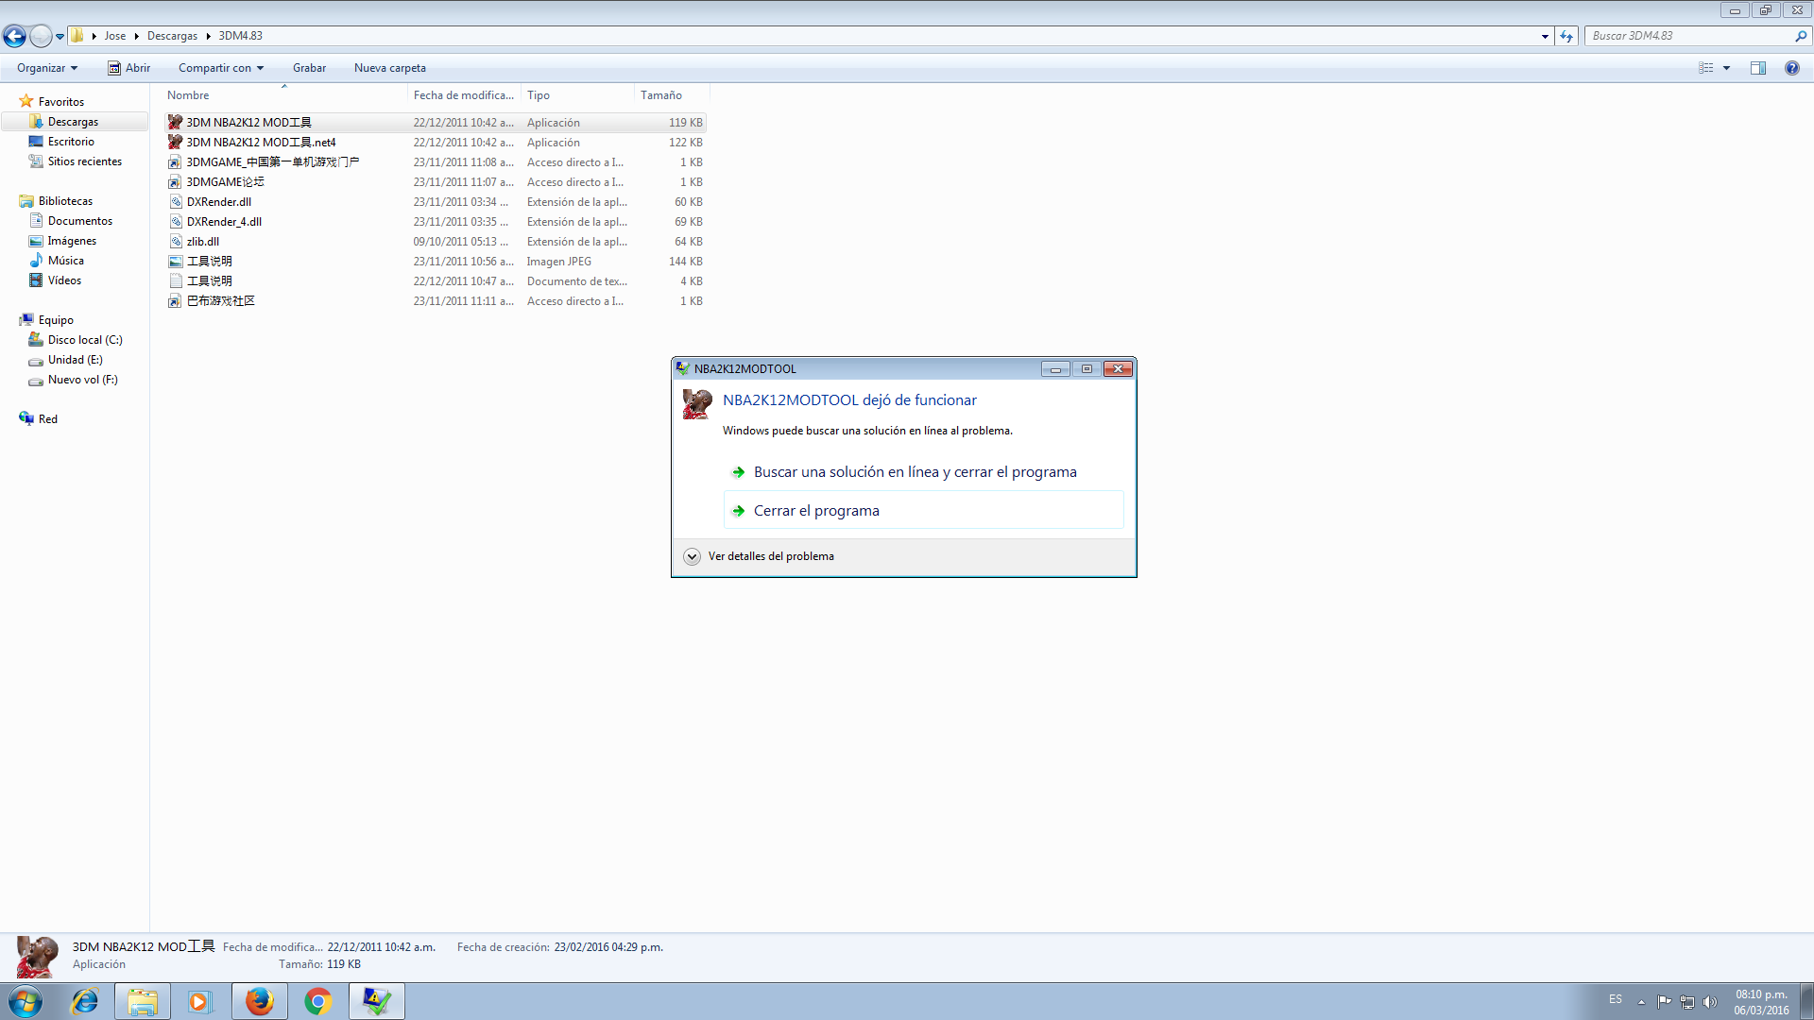Select the 4 KB text document file
Screen dimensions: 1814x1020
(x=436, y=281)
